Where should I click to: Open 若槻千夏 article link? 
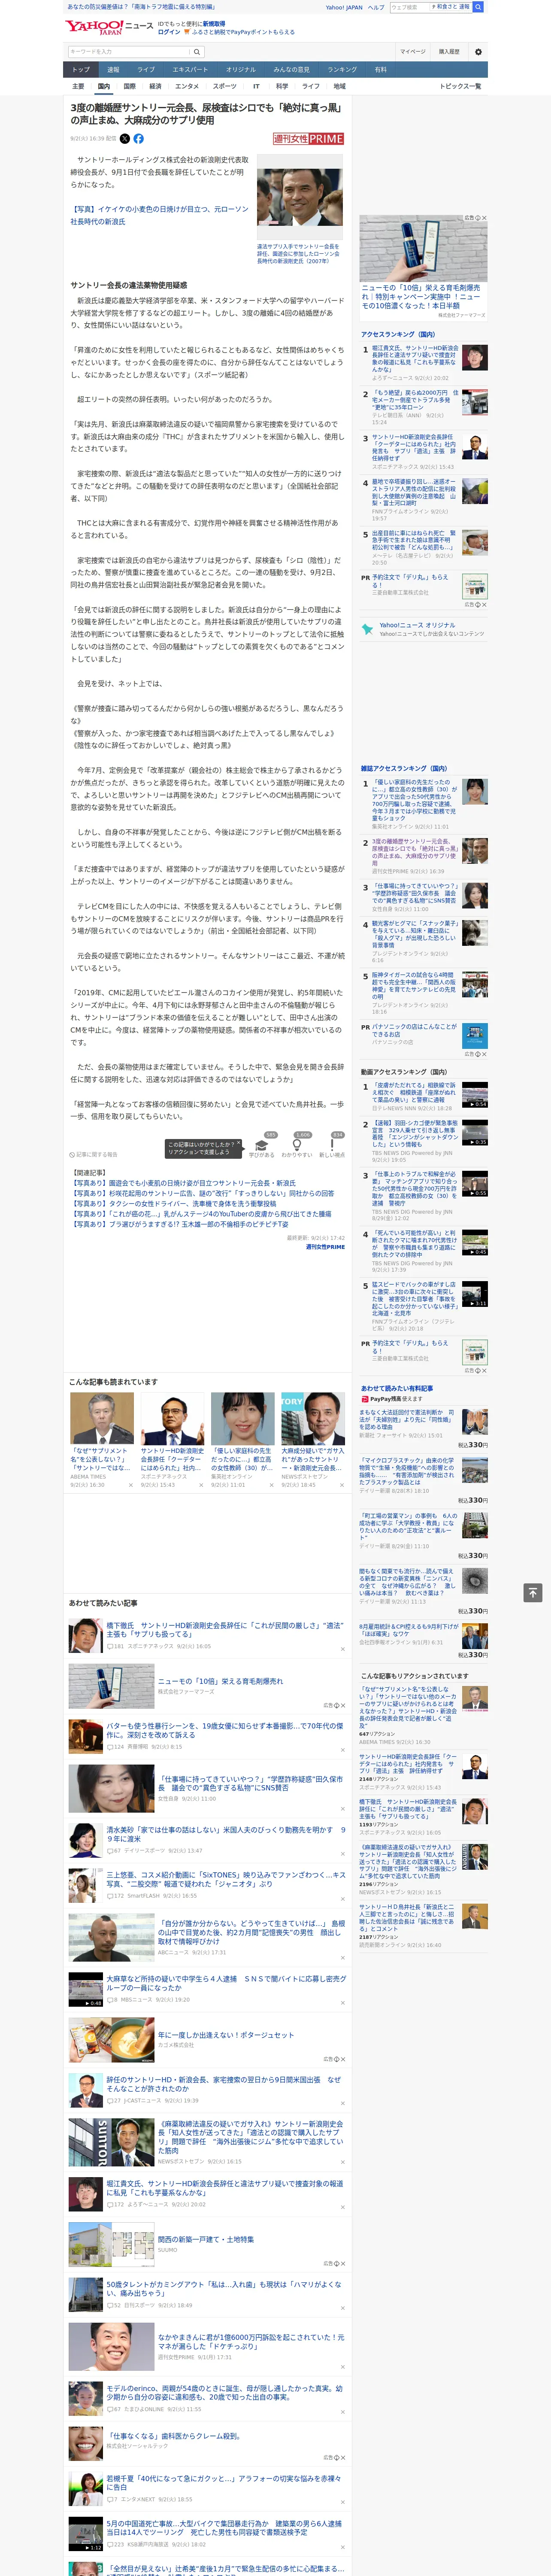coord(225,2483)
